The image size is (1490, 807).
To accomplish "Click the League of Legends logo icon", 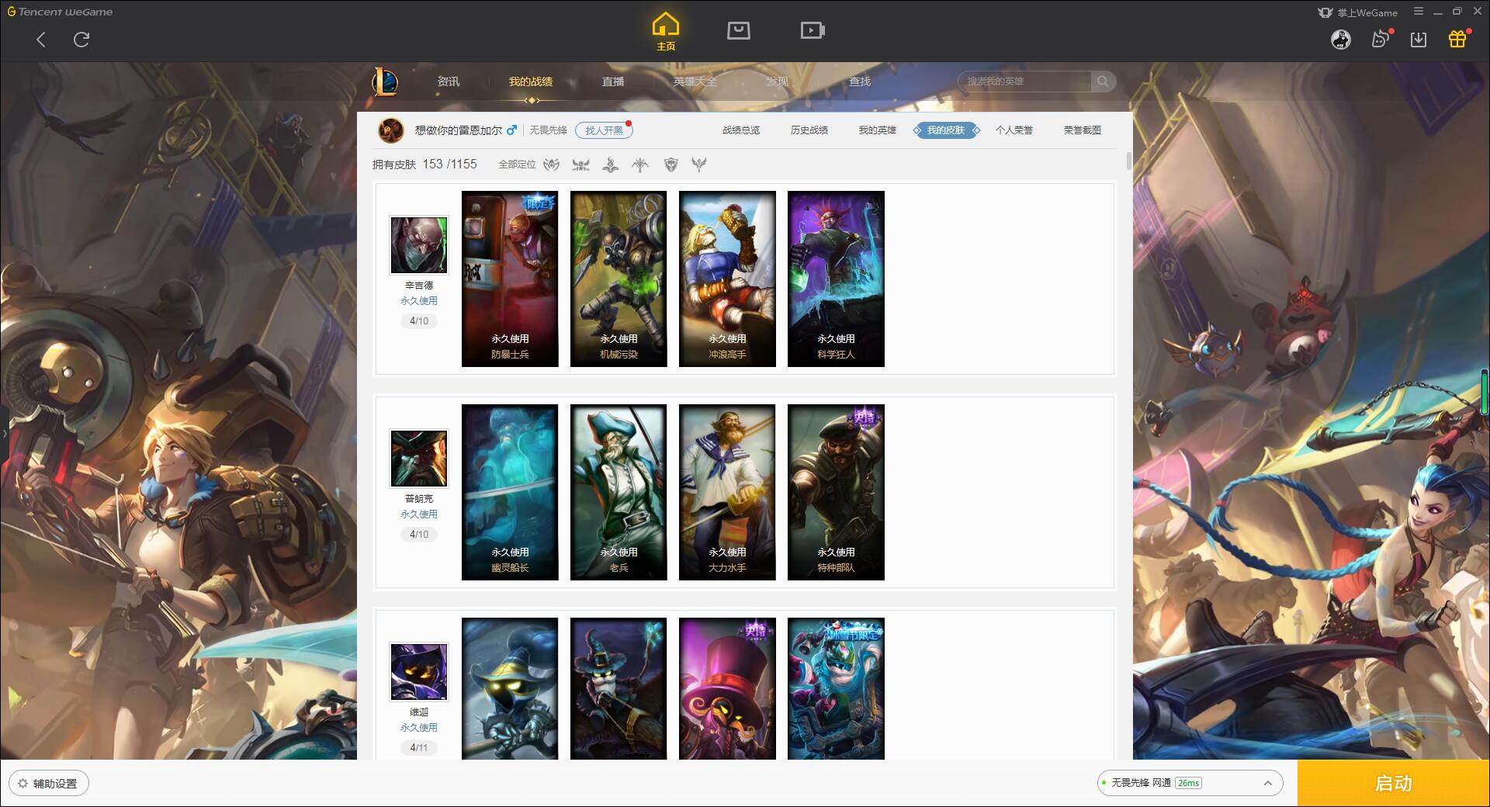I will point(386,81).
